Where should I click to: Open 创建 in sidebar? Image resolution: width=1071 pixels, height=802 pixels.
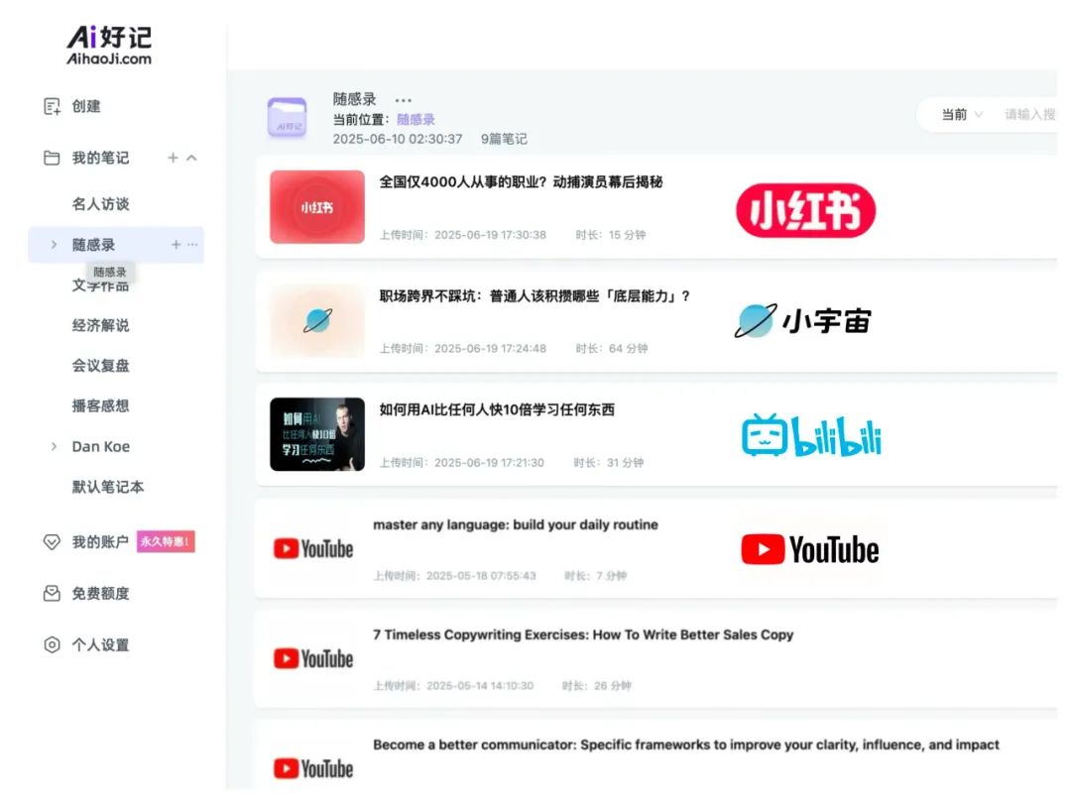86,106
